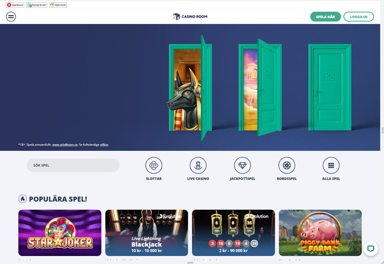Viewport: 384px width, 264px height.
Task: Open the Star Joker game thumbnail
Action: [x=60, y=233]
